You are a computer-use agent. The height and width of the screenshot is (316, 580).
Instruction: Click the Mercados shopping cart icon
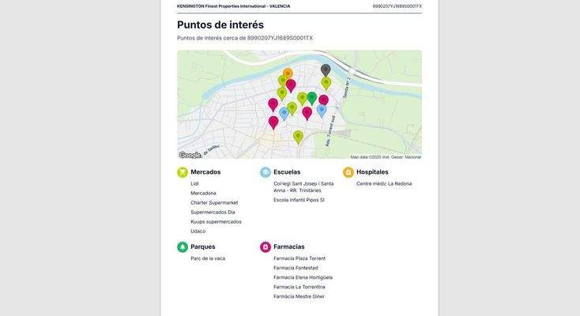[183, 172]
